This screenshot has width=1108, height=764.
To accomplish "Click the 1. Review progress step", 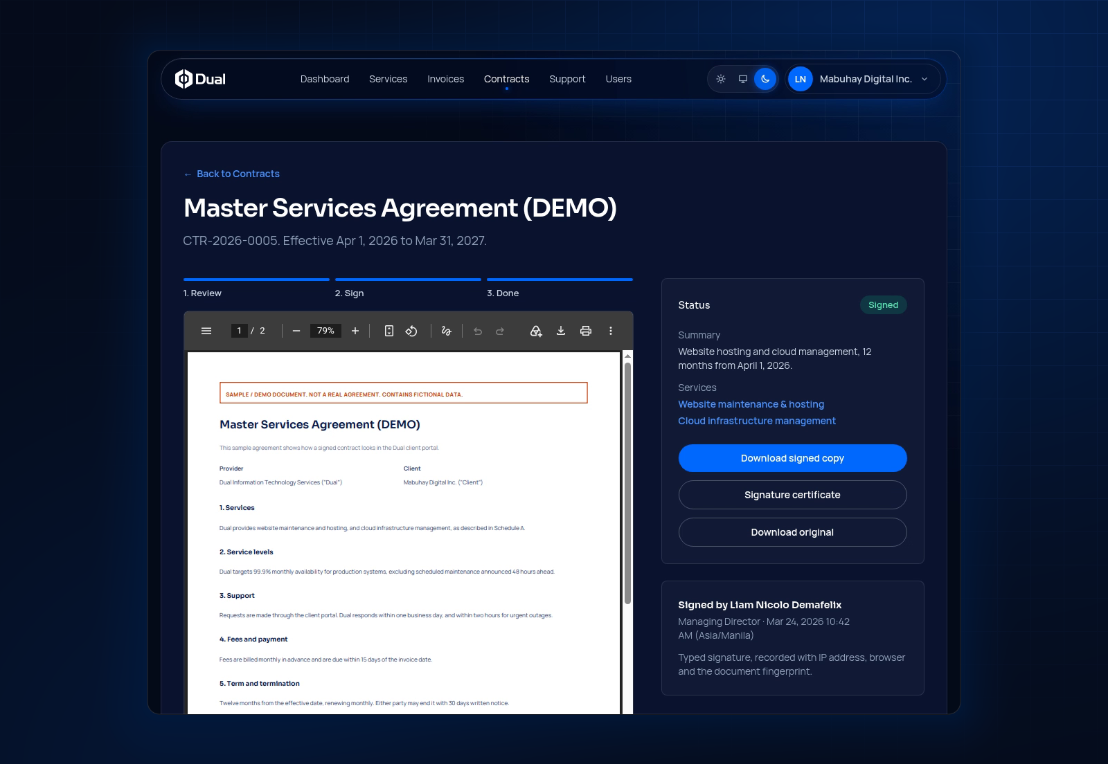I will (x=256, y=288).
